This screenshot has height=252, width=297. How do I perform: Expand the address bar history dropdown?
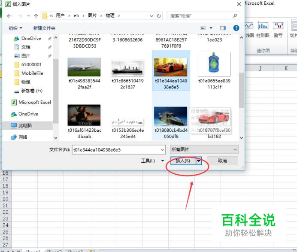point(152,16)
